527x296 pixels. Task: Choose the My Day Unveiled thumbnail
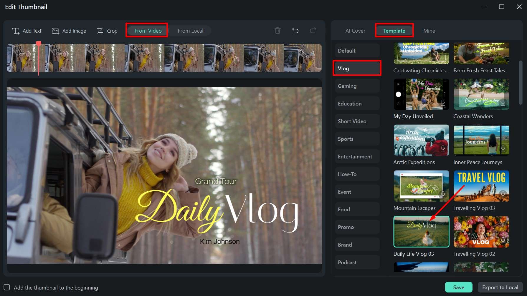click(421, 94)
